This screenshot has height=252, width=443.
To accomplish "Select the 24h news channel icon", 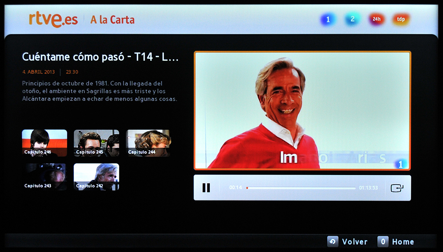I will pos(376,20).
